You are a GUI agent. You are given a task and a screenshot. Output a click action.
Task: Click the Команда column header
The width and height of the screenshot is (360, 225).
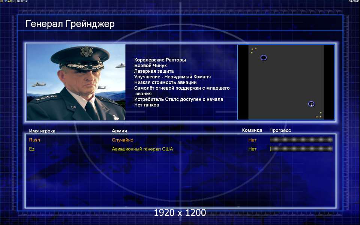(252, 130)
